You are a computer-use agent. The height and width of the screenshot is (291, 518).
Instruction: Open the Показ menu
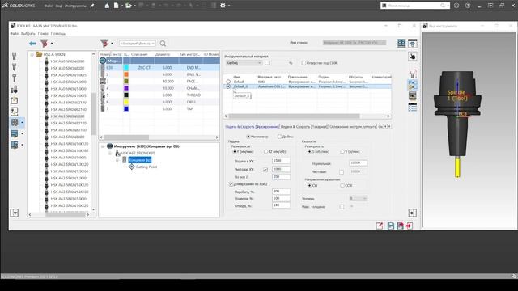tap(43, 34)
